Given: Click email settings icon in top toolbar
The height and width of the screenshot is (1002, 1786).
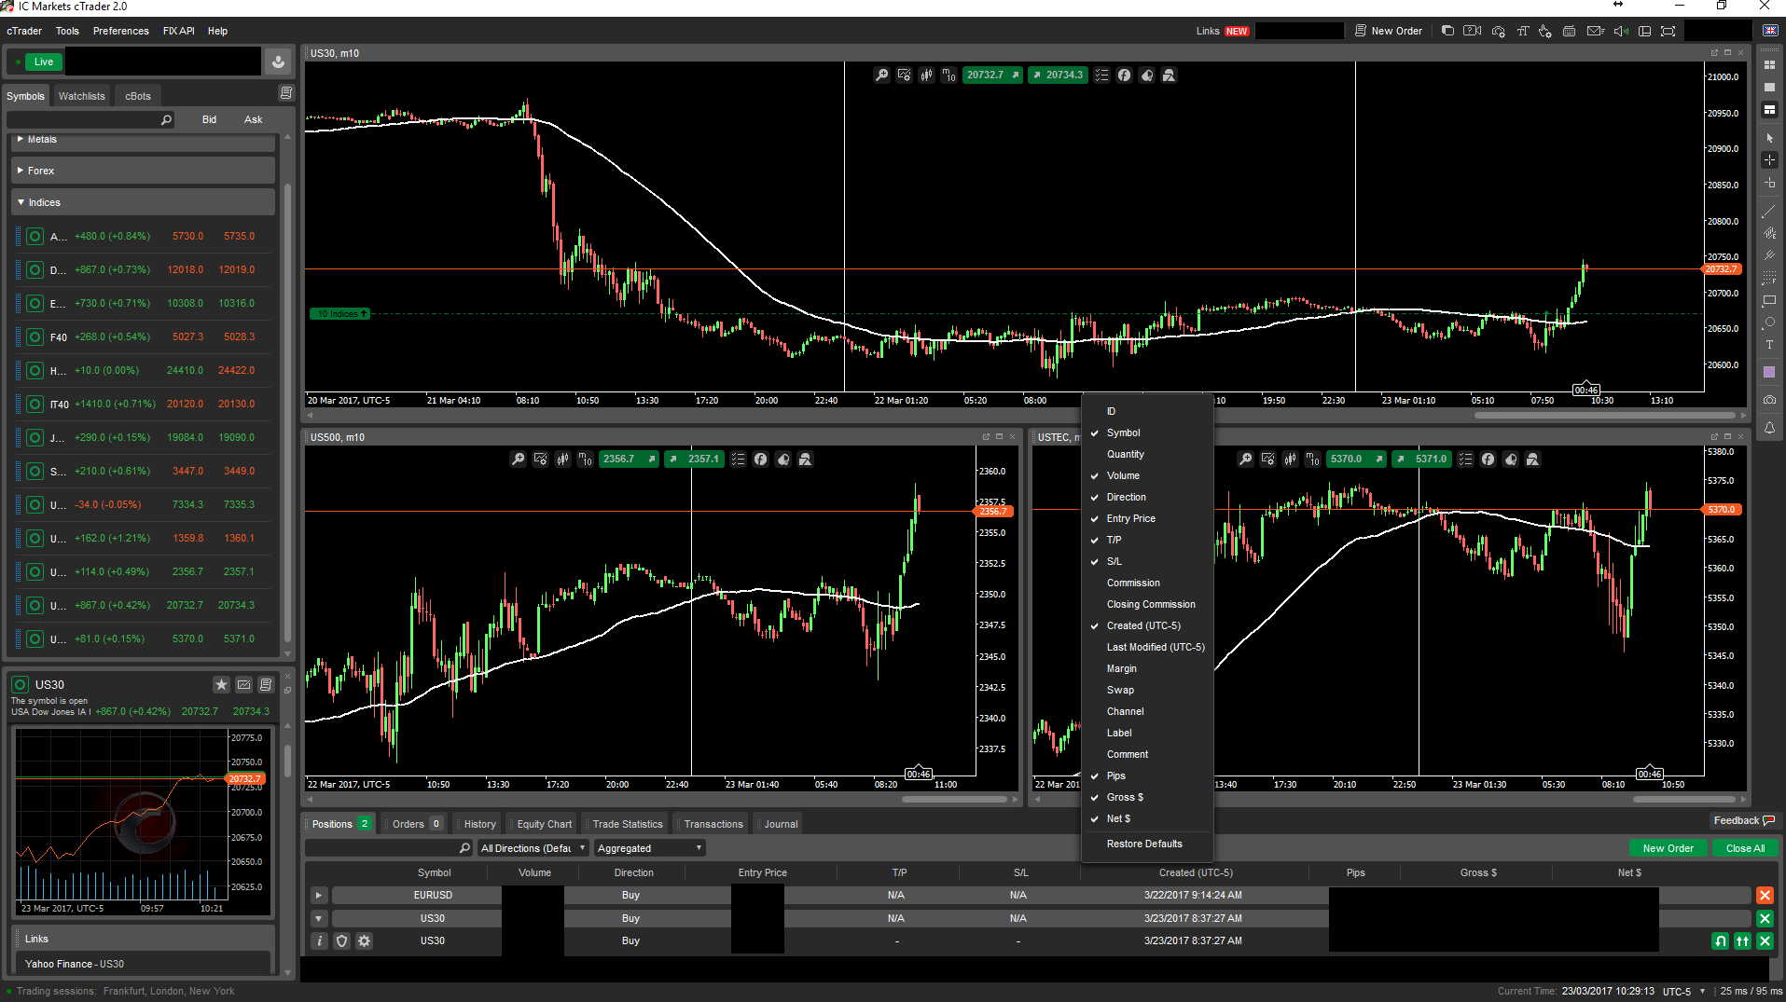Looking at the screenshot, I should pyautogui.click(x=1596, y=31).
